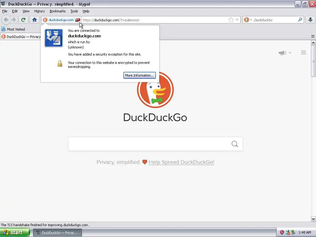Open the Downloads arrow button
This screenshot has width=316, height=237.
coord(310,20)
